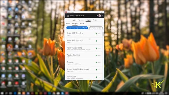Click the green check for Acier BAT Text Gris
The width and height of the screenshot is (169, 95).
[96, 34]
